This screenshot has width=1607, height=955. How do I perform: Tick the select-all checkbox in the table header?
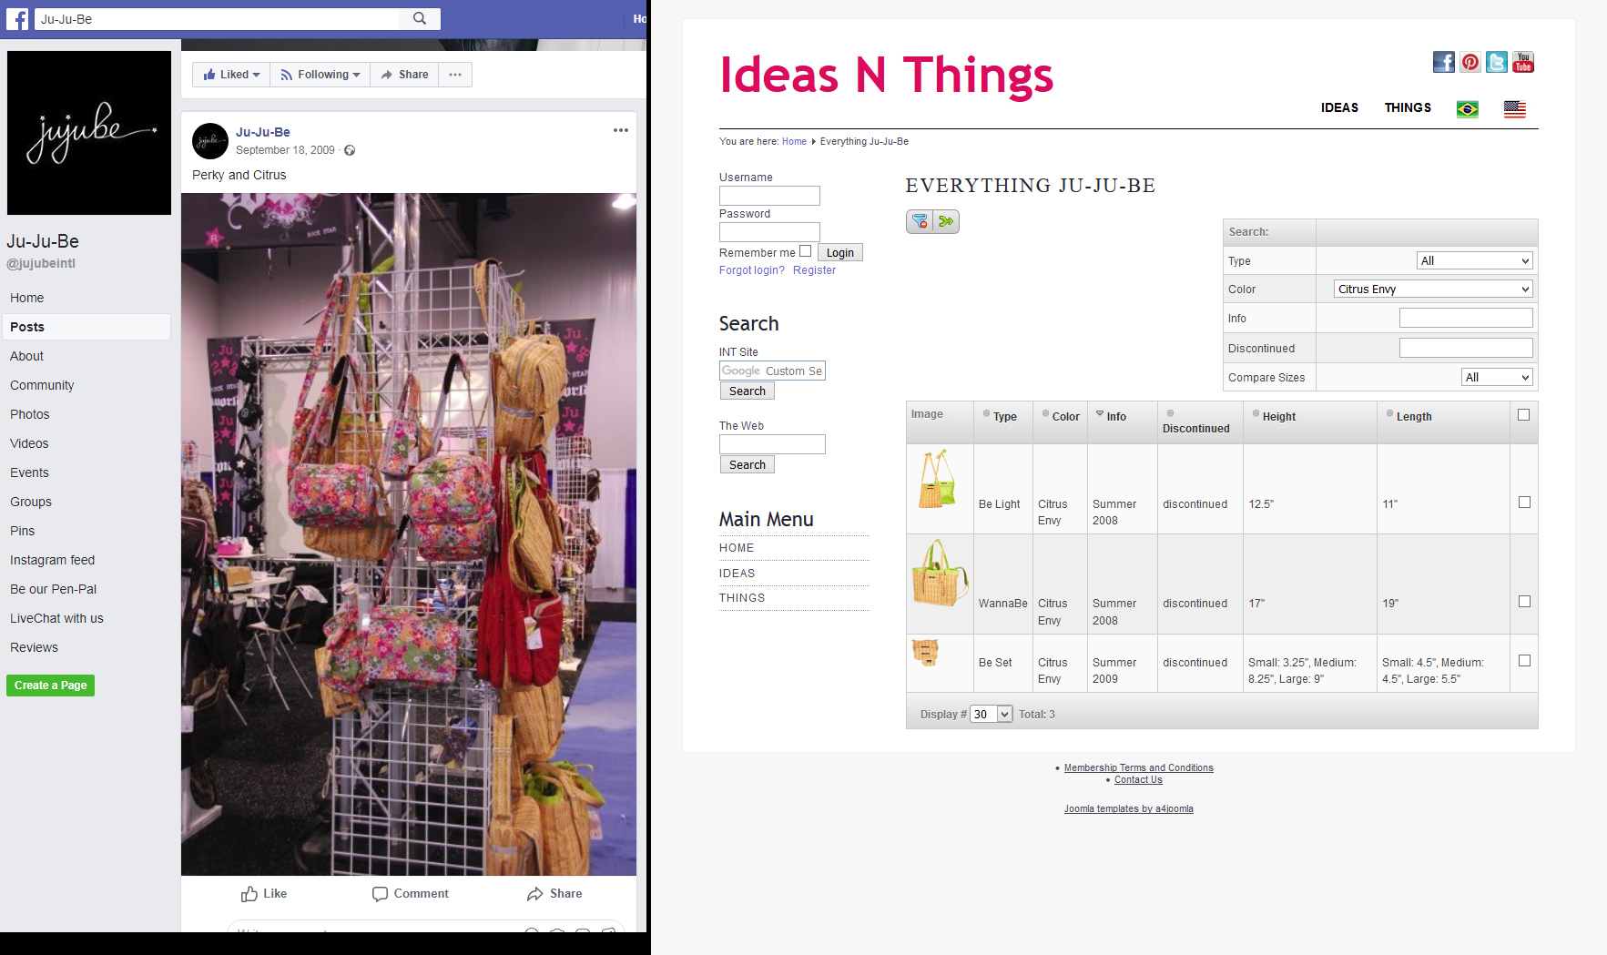coord(1524,415)
